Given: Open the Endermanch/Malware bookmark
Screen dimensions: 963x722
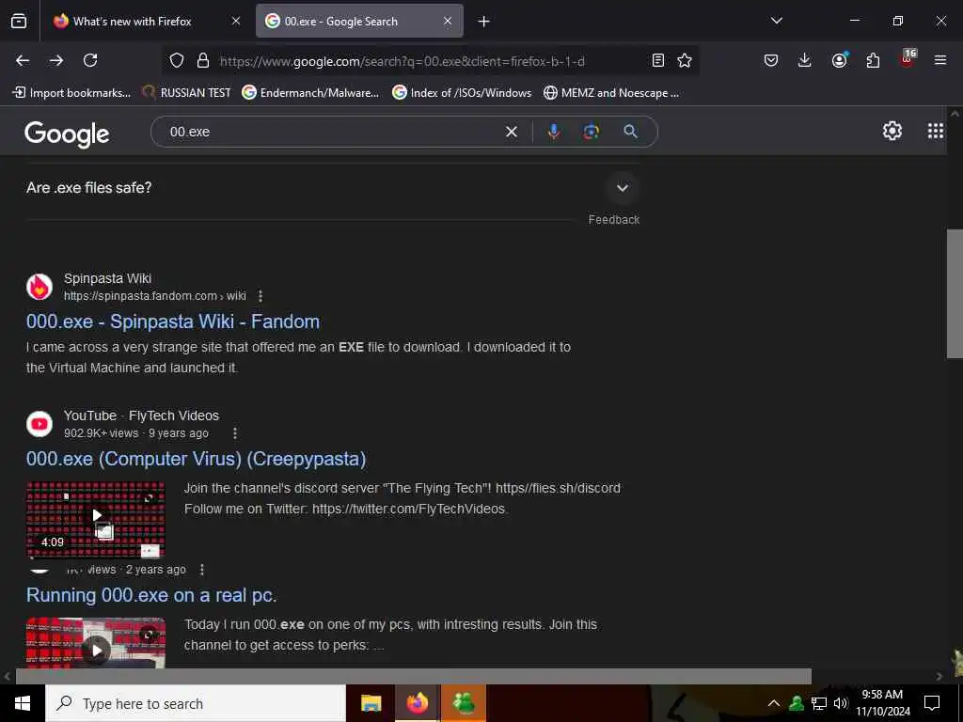Looking at the screenshot, I should (310, 93).
